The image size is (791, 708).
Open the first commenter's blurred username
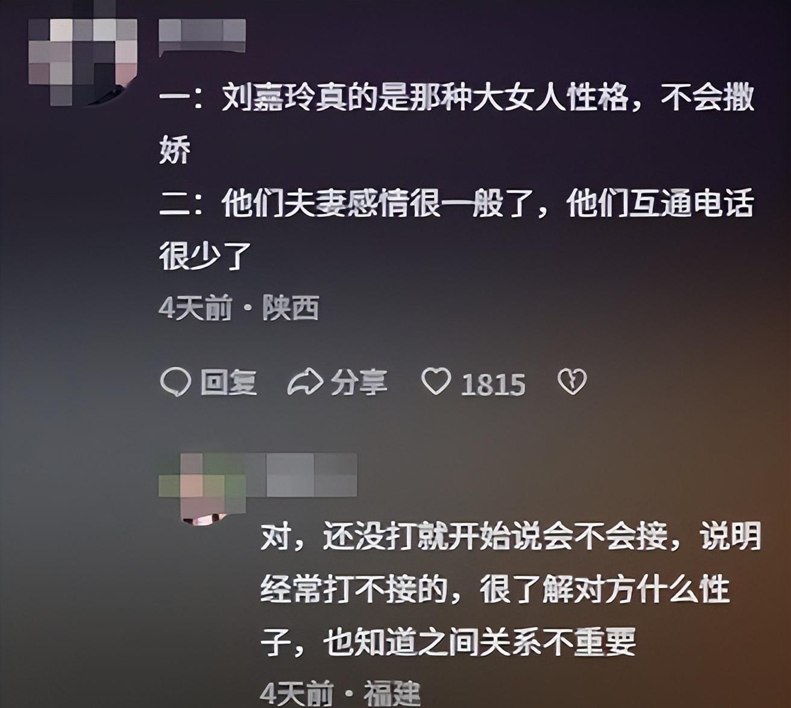click(202, 36)
